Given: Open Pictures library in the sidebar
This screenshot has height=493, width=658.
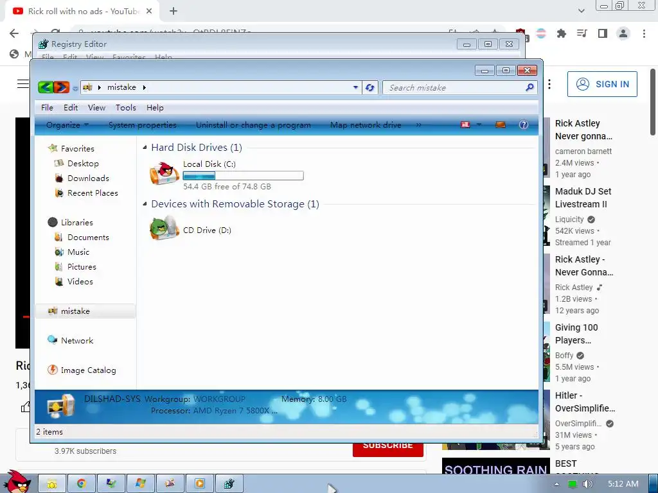Looking at the screenshot, I should tap(82, 266).
